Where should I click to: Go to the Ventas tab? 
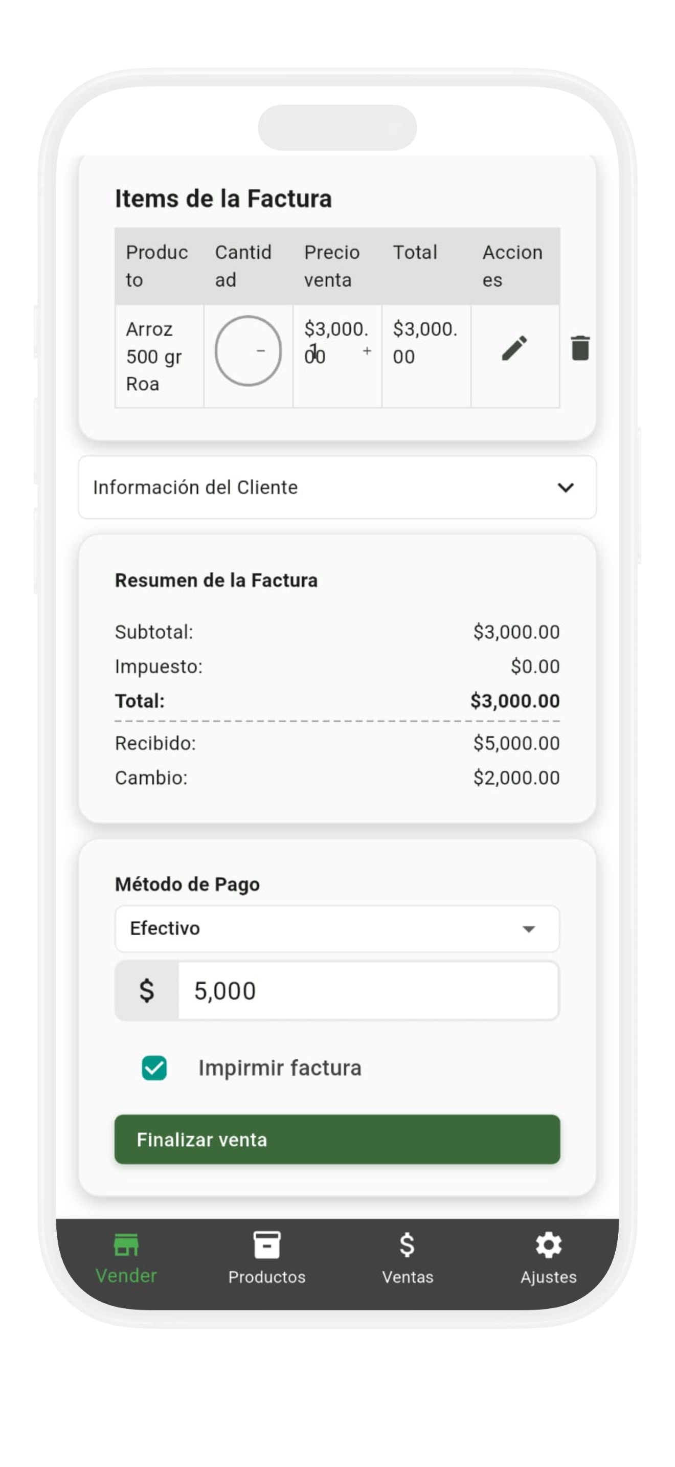pyautogui.click(x=407, y=1257)
